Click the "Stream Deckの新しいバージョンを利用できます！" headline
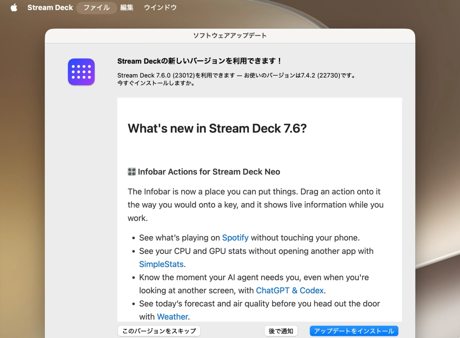Viewport: 460px width, 338px height. (x=200, y=61)
